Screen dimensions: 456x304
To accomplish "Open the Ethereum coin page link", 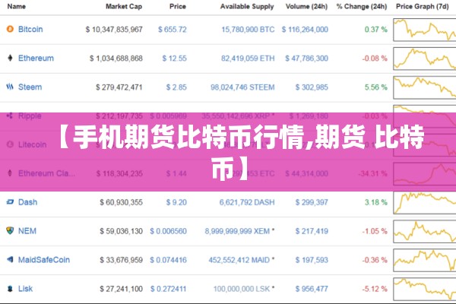I will point(36,58).
